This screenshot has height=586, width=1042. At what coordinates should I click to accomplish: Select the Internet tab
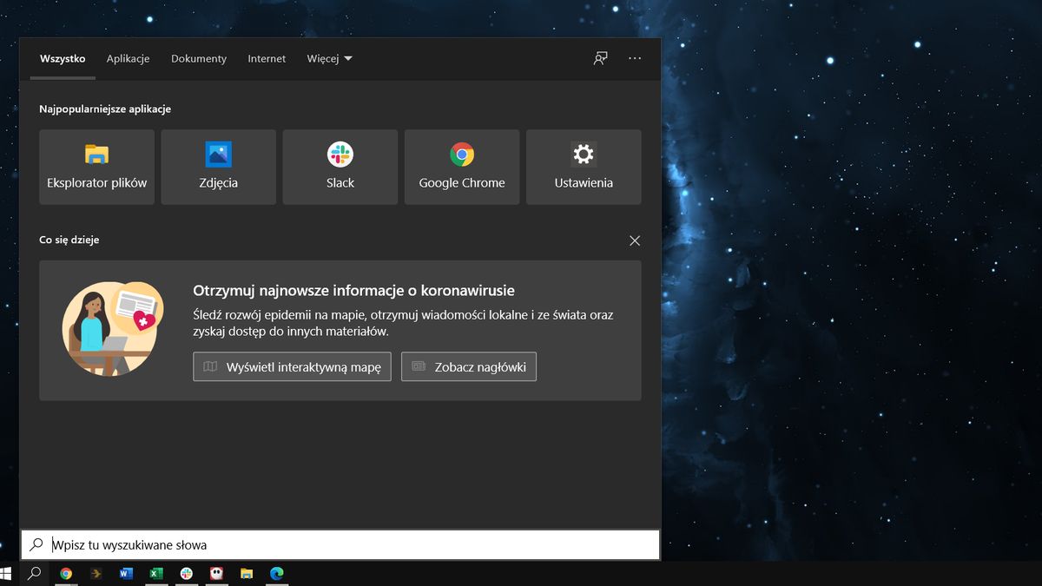point(266,58)
